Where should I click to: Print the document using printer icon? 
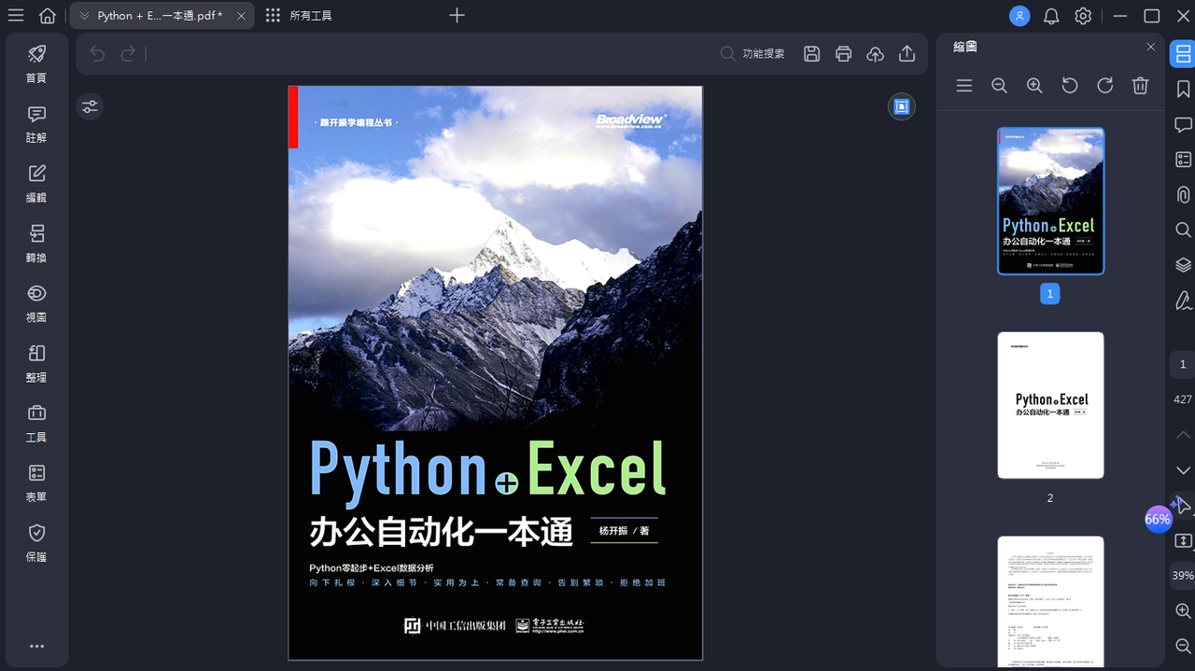click(843, 54)
